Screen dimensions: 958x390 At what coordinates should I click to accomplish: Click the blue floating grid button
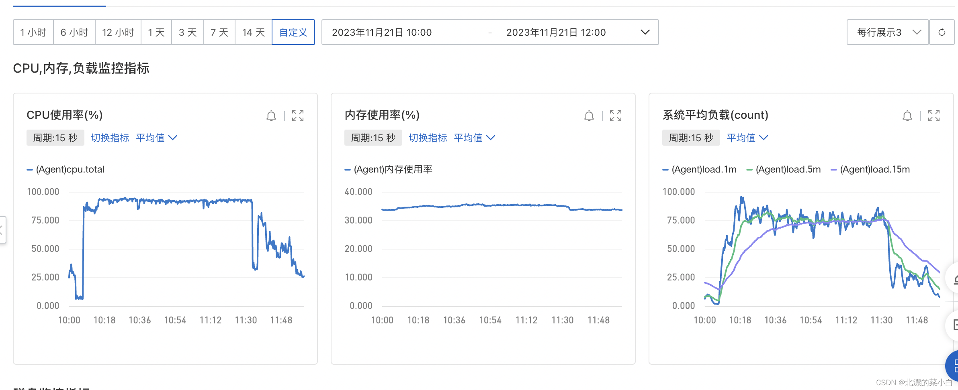[952, 366]
